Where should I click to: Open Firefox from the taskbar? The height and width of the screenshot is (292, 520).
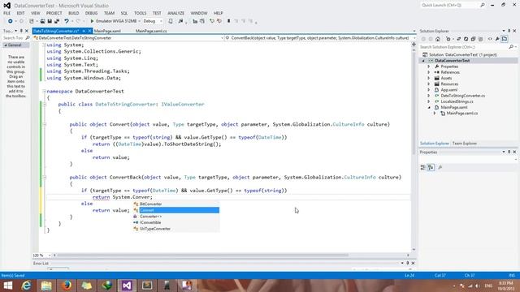tap(67, 286)
